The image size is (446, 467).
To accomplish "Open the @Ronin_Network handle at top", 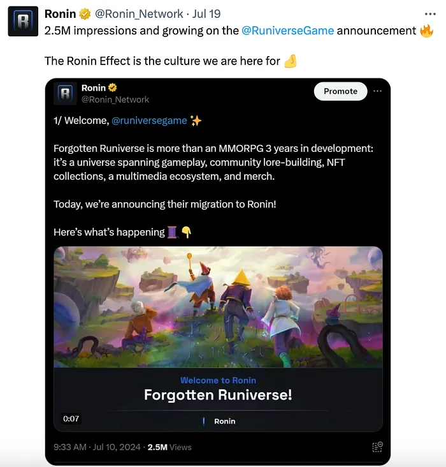I will point(139,14).
